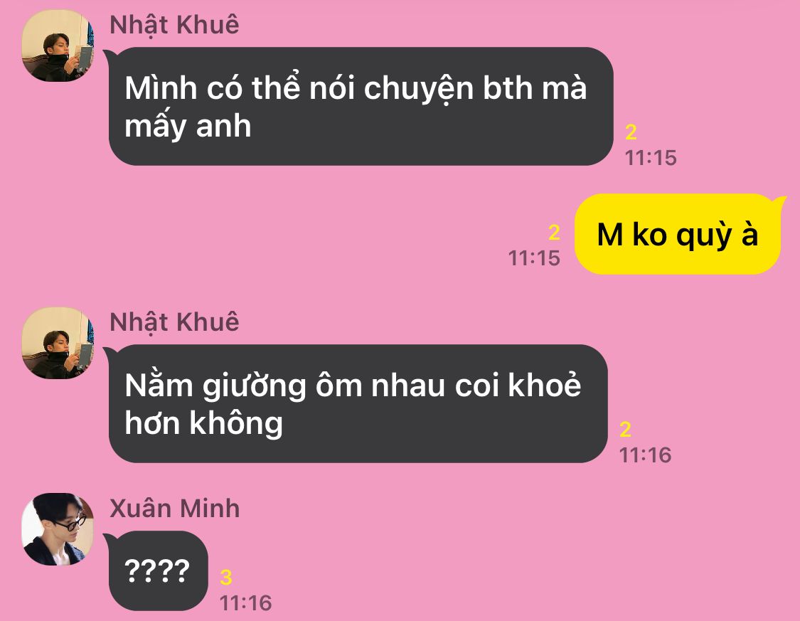Image resolution: width=800 pixels, height=621 pixels.
Task: Tap the 11:16 timestamp beside 'hơn không'
Action: [x=645, y=455]
